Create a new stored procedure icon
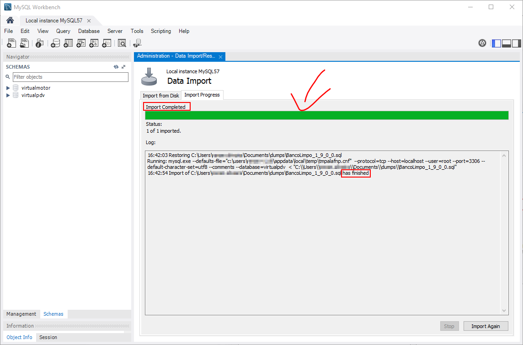 (94, 43)
